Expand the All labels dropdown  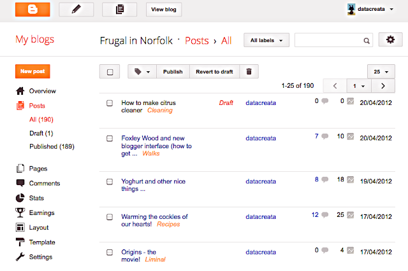click(x=266, y=40)
